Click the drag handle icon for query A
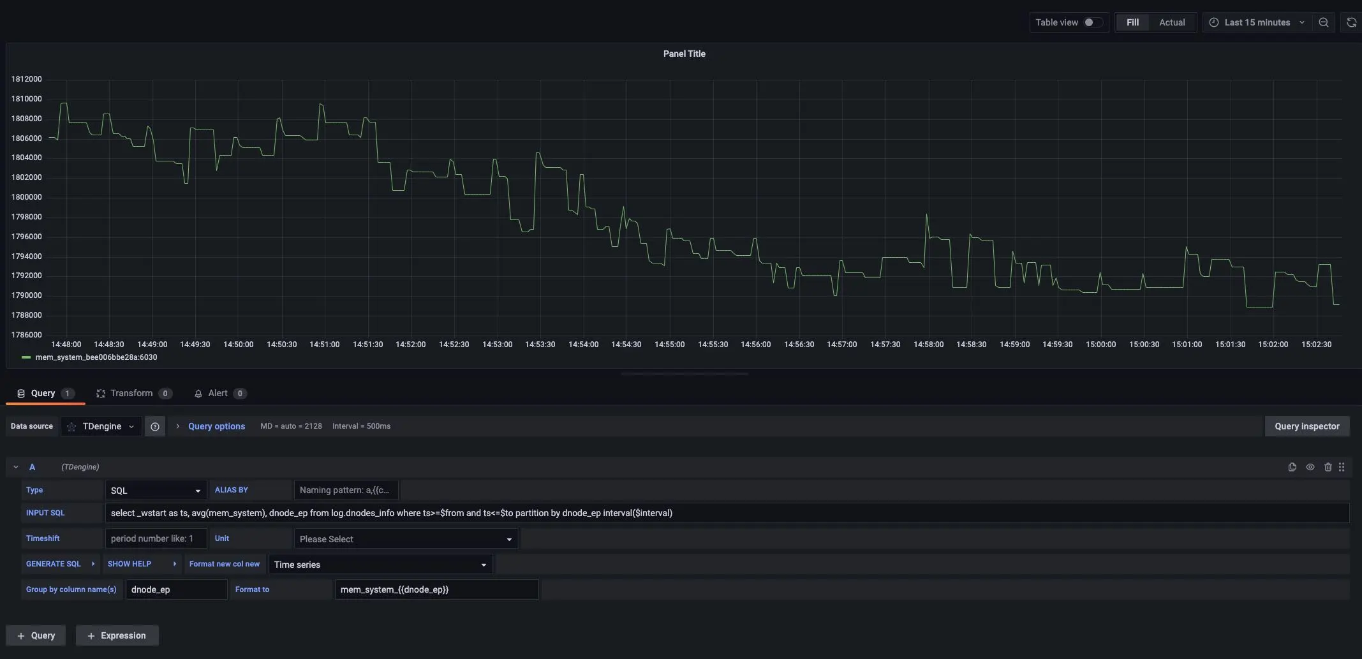 click(1342, 467)
